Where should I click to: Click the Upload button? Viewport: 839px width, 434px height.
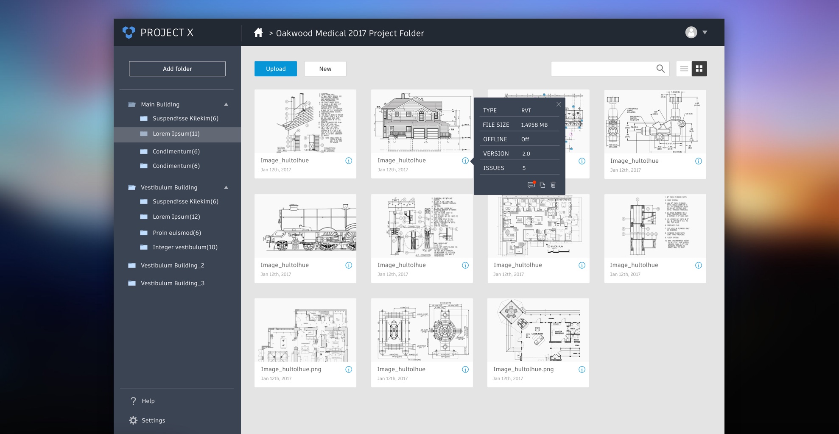click(276, 69)
